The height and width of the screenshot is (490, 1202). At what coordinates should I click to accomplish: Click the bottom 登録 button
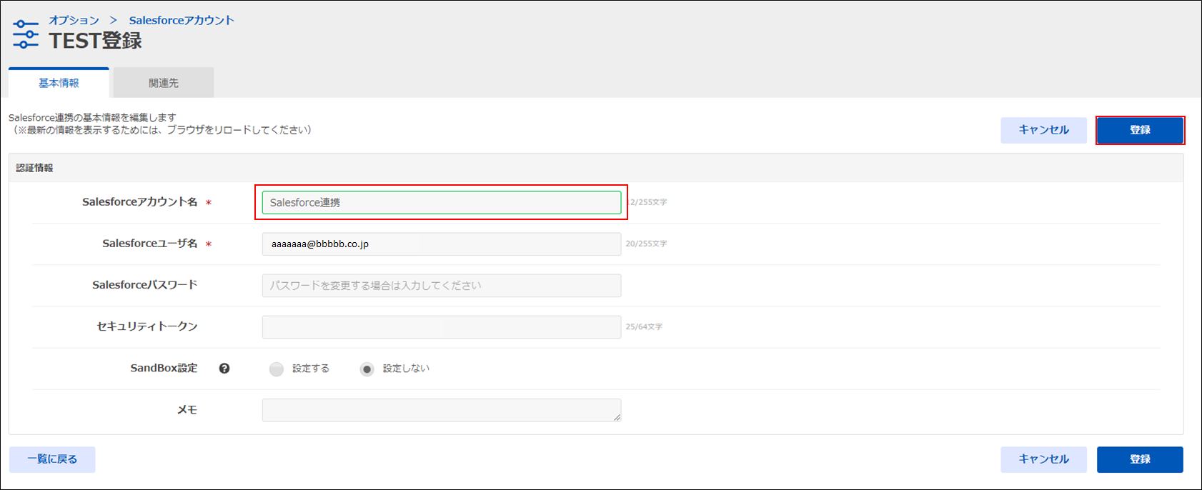[1140, 459]
